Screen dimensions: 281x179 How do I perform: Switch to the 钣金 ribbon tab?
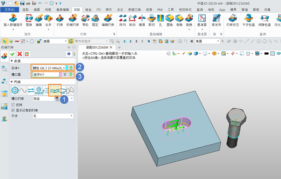click(x=89, y=10)
